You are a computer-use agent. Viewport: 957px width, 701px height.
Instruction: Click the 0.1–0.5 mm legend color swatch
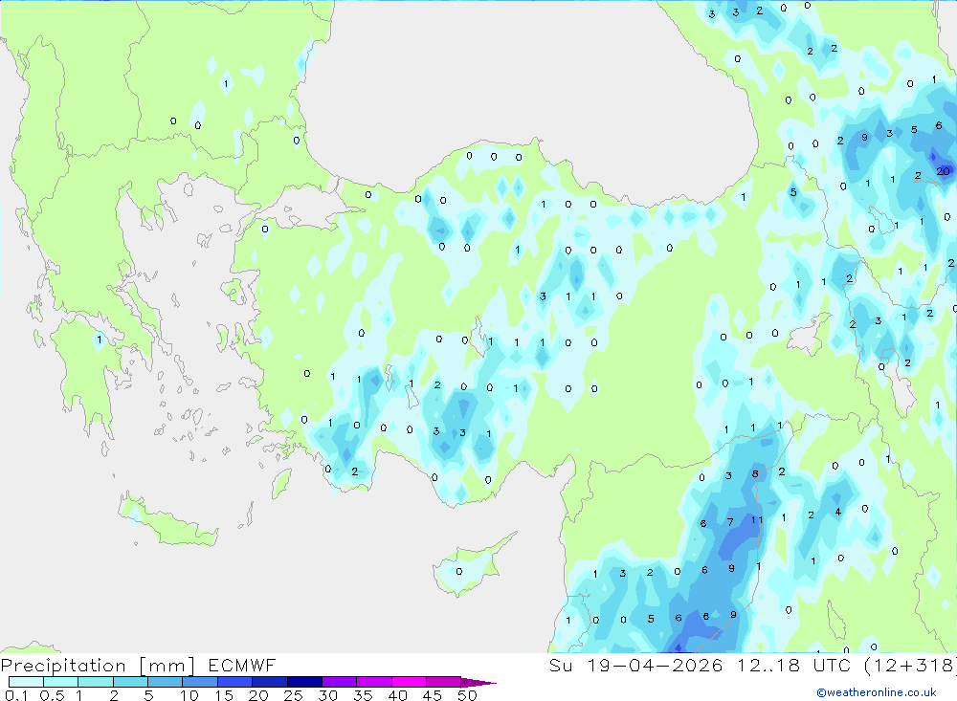pos(26,682)
